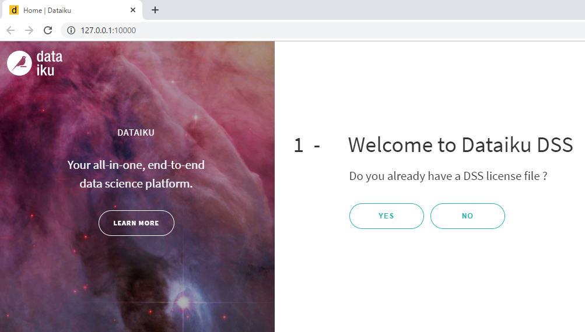The width and height of the screenshot is (585, 332).
Task: Click the 'Welcome to Dataiku DSS' heading
Action: point(460,145)
